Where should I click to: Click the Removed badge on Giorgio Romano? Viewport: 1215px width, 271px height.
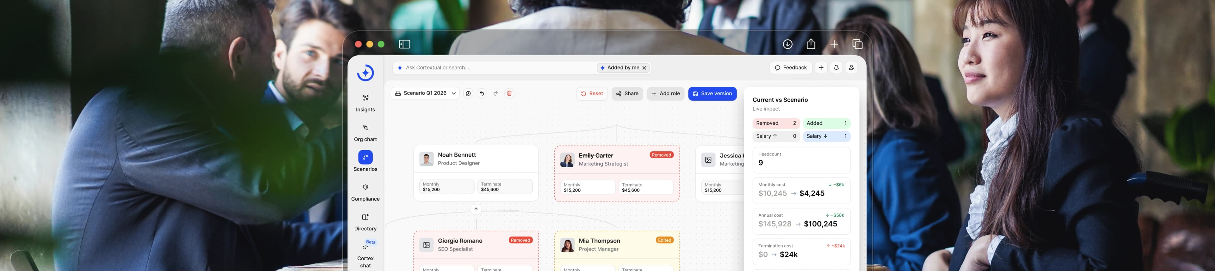pos(520,240)
